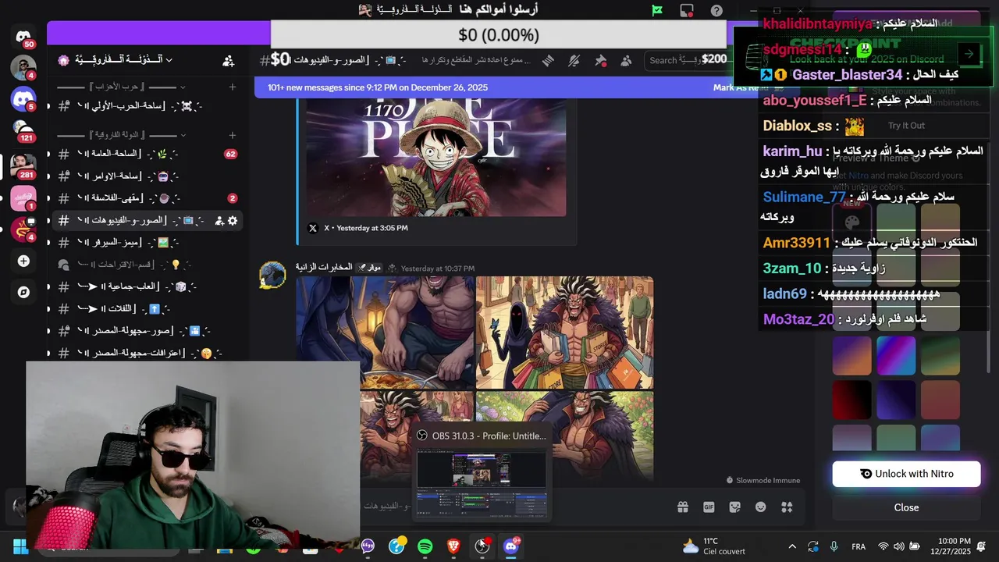Click Unlock with Nitro button

(x=906, y=474)
